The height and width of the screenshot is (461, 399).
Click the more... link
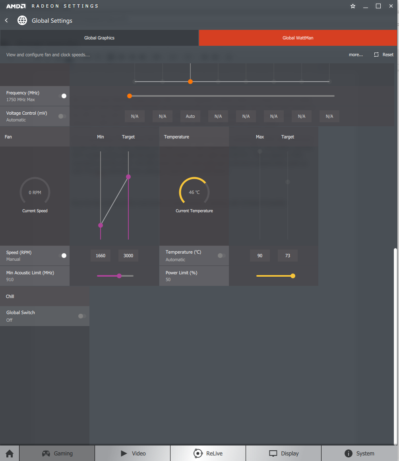tap(356, 55)
